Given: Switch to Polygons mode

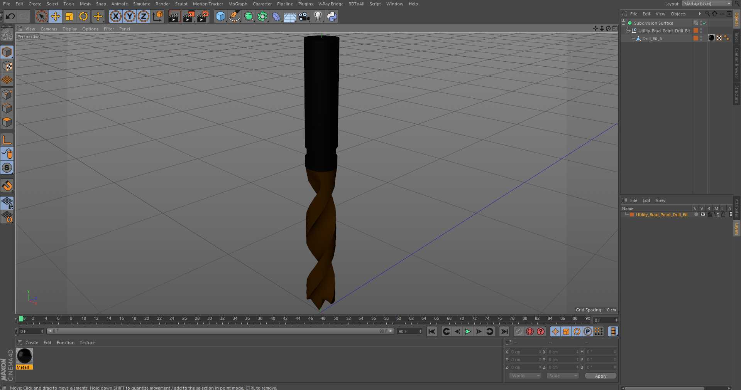Looking at the screenshot, I should tap(7, 122).
